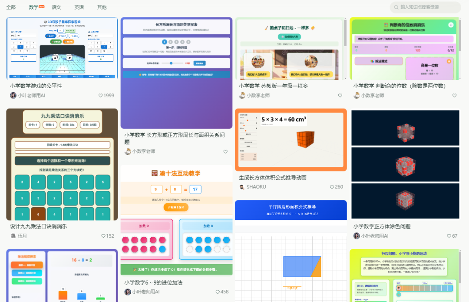Open the 其他 category tab
The image size is (469, 302).
(102, 7)
